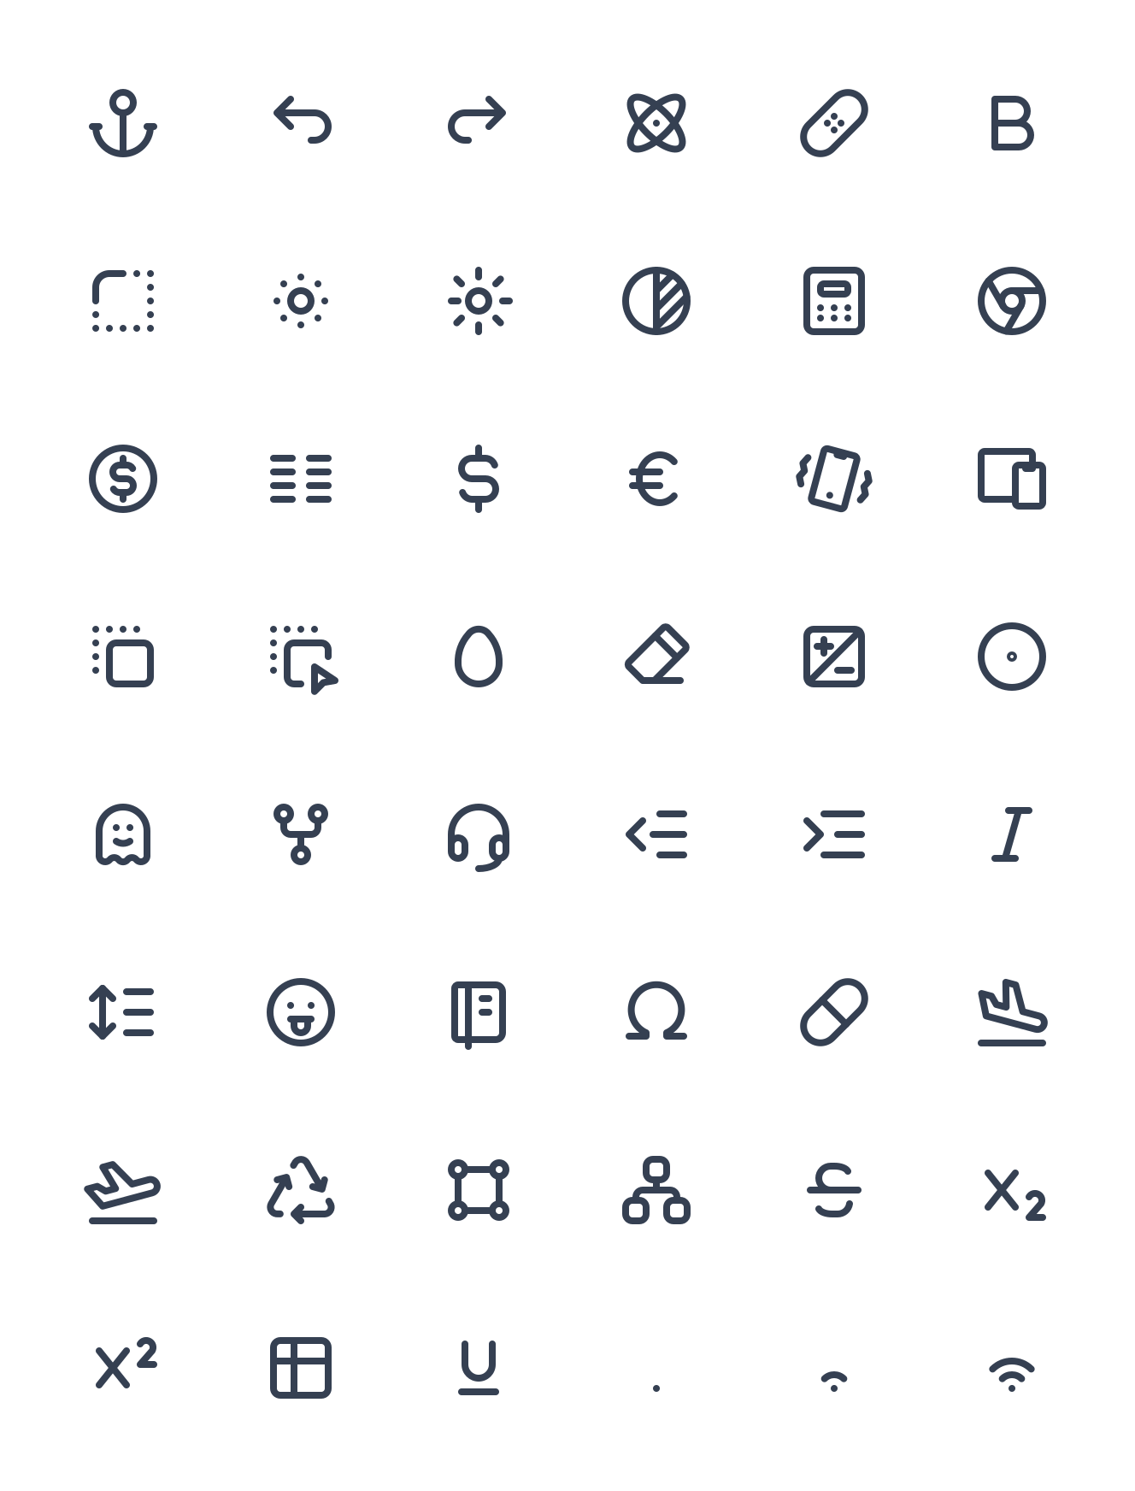Screen dimensions: 1135x1491
Task: Click the strikethrough S icon
Action: [834, 1190]
